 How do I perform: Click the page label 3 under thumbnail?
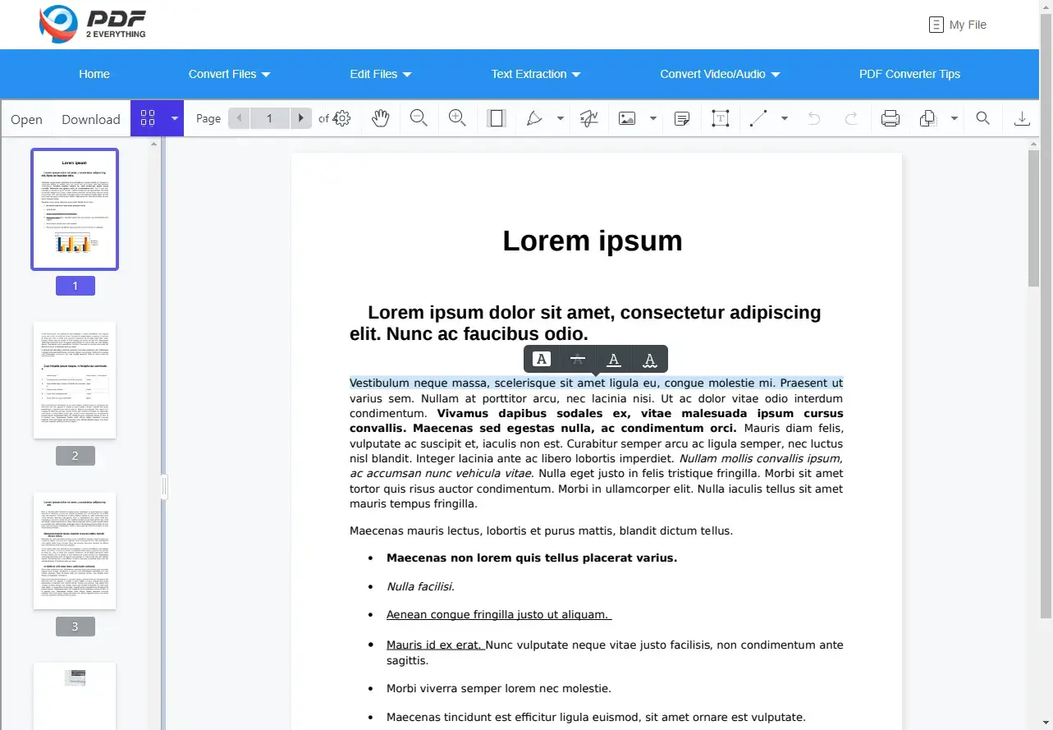pyautogui.click(x=75, y=627)
